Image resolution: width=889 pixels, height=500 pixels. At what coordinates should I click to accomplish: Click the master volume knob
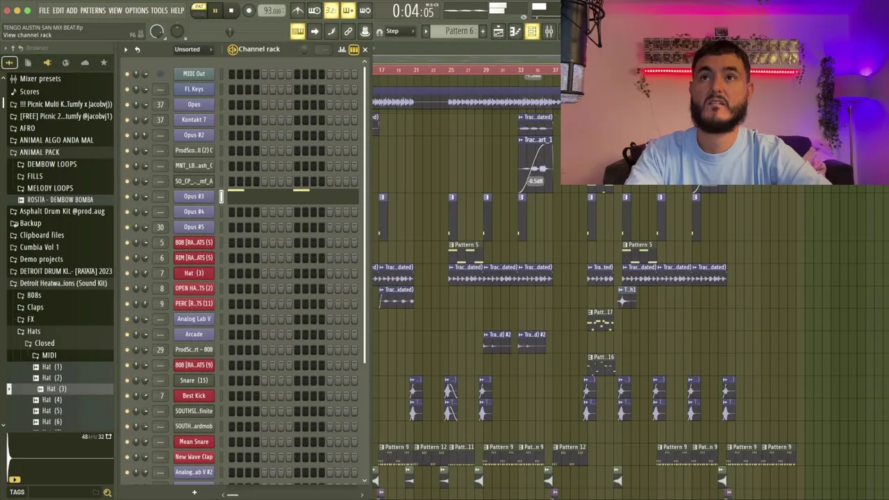[157, 31]
